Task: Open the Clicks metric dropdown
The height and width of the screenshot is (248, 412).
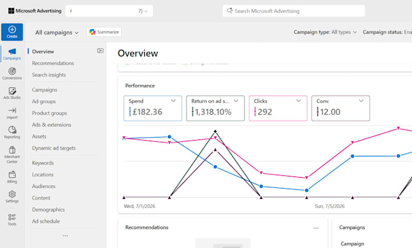Action: tap(298, 101)
